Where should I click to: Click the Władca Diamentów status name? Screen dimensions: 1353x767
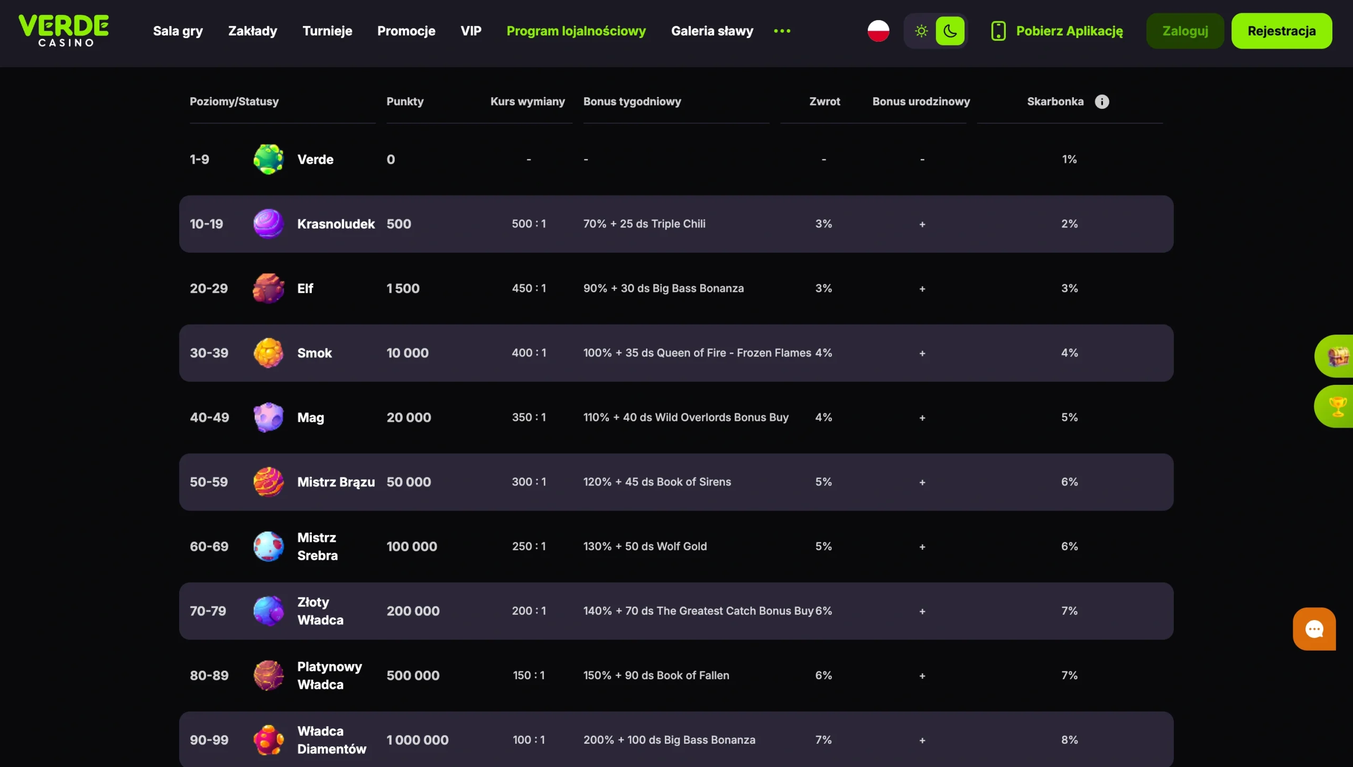coord(332,740)
